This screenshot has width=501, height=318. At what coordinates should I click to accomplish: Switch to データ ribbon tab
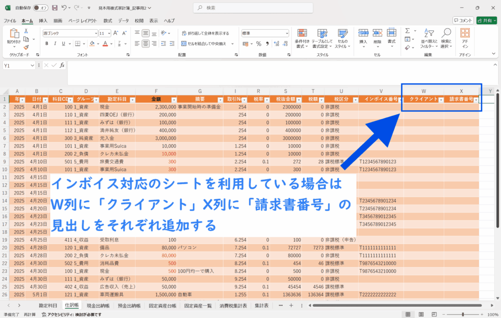coord(123,21)
